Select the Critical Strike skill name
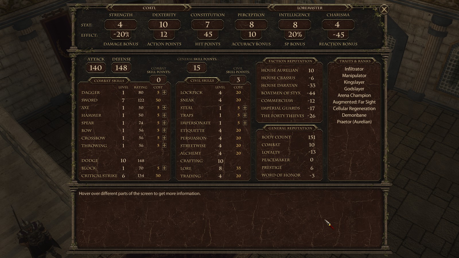Screen dimensions: 459x258 click(99, 176)
